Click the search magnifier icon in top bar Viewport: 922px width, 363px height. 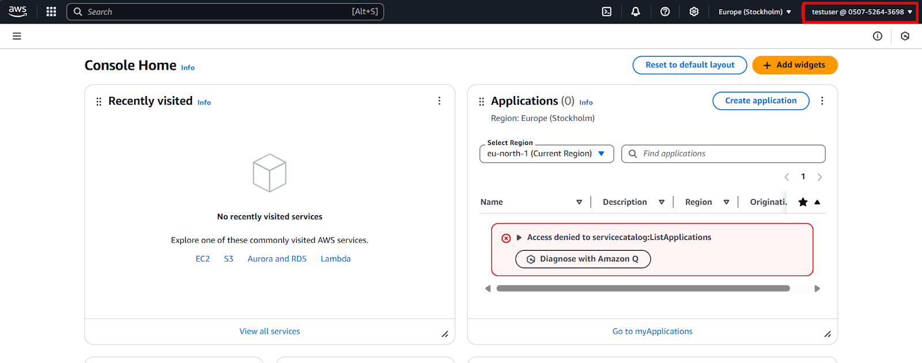click(78, 12)
